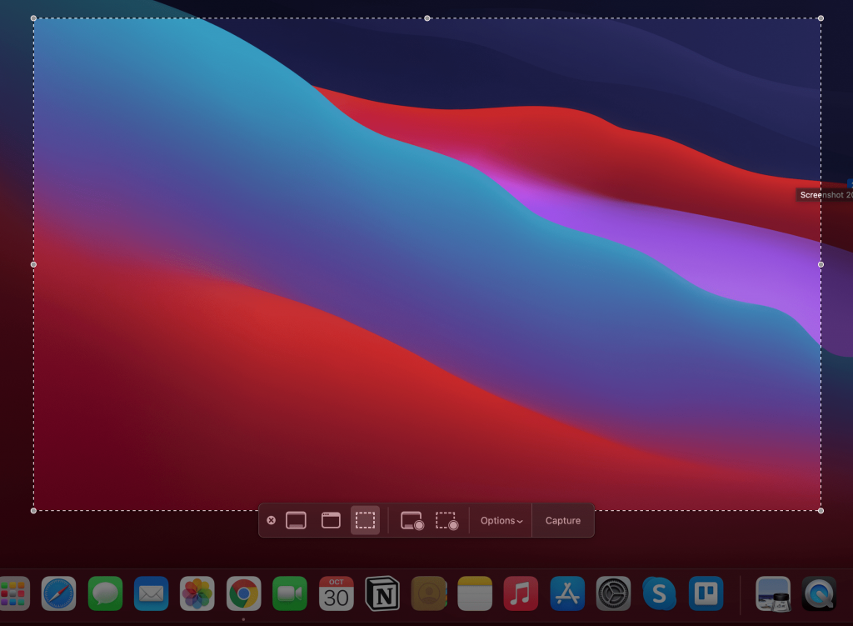Click the top-right corner selection handle
This screenshot has width=853, height=626.
[x=821, y=18]
